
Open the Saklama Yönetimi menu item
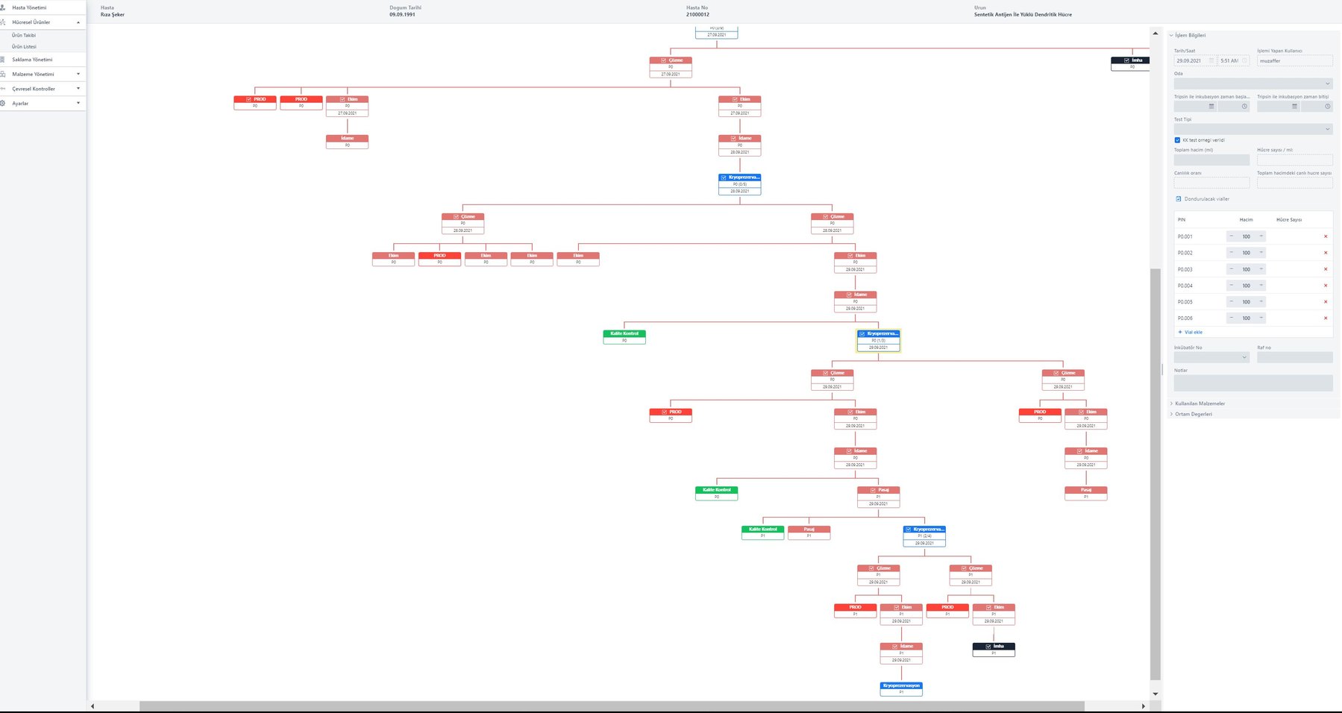(32, 60)
